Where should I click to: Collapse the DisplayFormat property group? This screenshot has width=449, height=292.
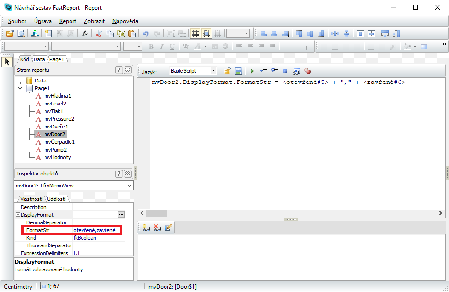coord(18,215)
